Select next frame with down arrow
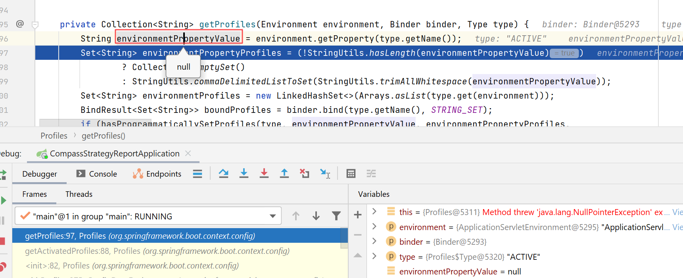Image resolution: width=683 pixels, height=278 pixels. pyautogui.click(x=316, y=216)
